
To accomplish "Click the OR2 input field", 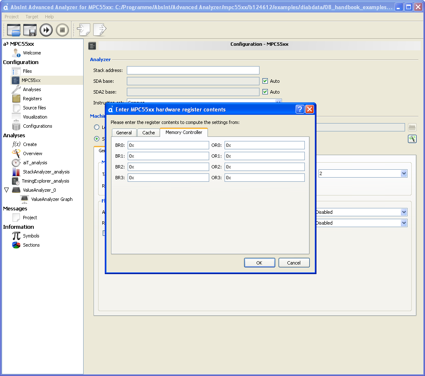I will click(264, 167).
